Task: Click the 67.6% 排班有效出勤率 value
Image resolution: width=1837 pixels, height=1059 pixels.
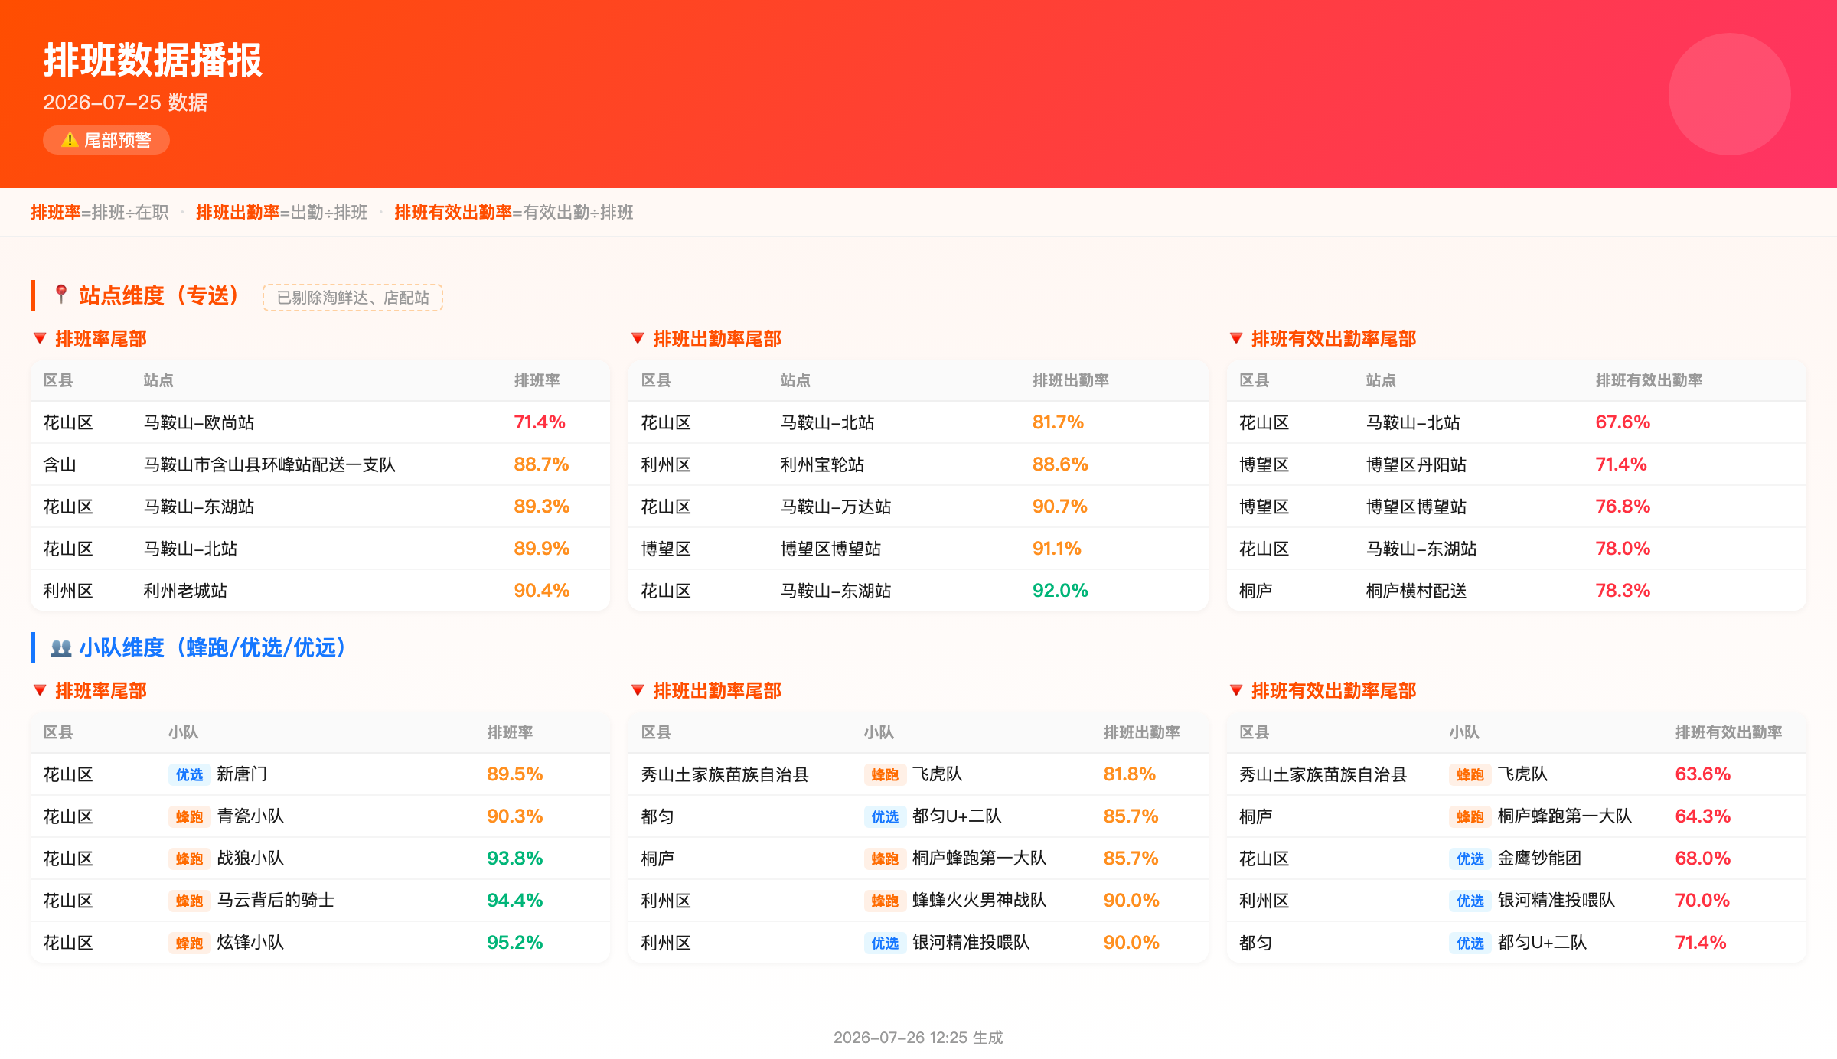Action: pyautogui.click(x=1623, y=422)
